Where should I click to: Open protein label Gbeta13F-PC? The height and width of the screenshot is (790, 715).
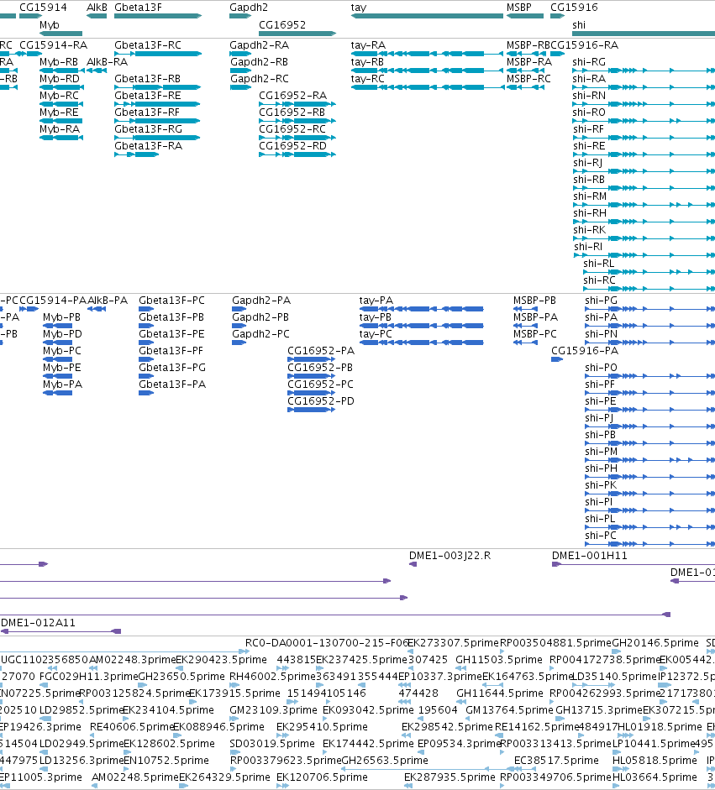point(172,301)
